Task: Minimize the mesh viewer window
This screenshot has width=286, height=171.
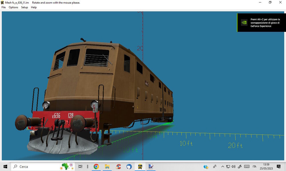Action: (260, 2)
